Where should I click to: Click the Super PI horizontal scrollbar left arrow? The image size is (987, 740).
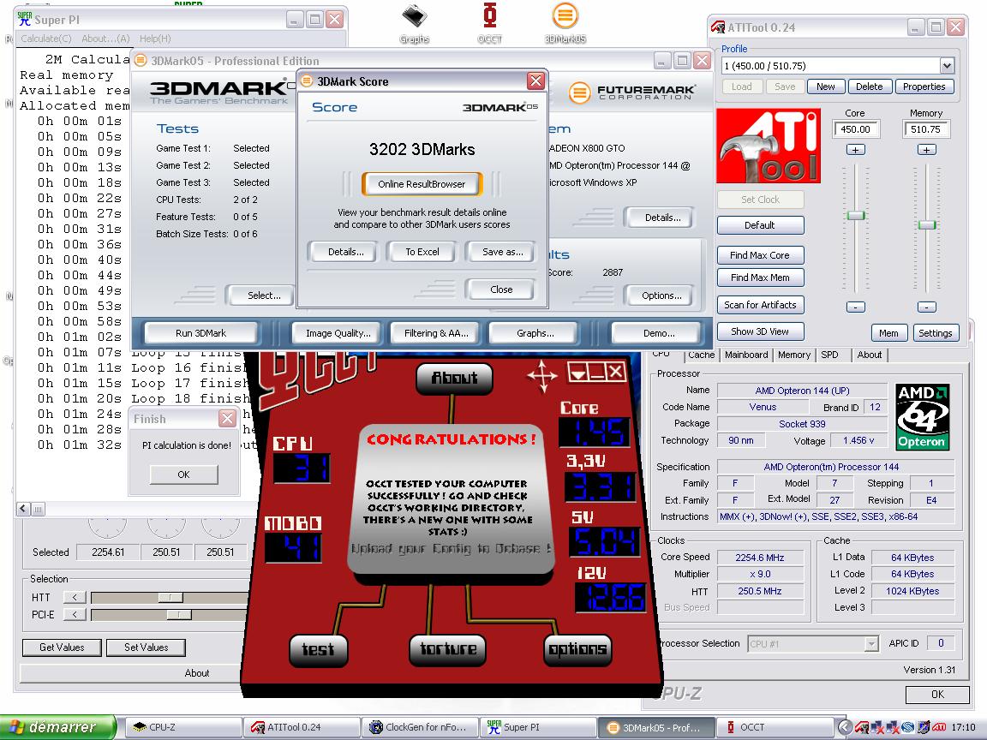[23, 509]
